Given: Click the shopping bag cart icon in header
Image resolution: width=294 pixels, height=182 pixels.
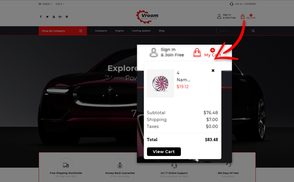Looking at the screenshot, I should (x=242, y=16).
